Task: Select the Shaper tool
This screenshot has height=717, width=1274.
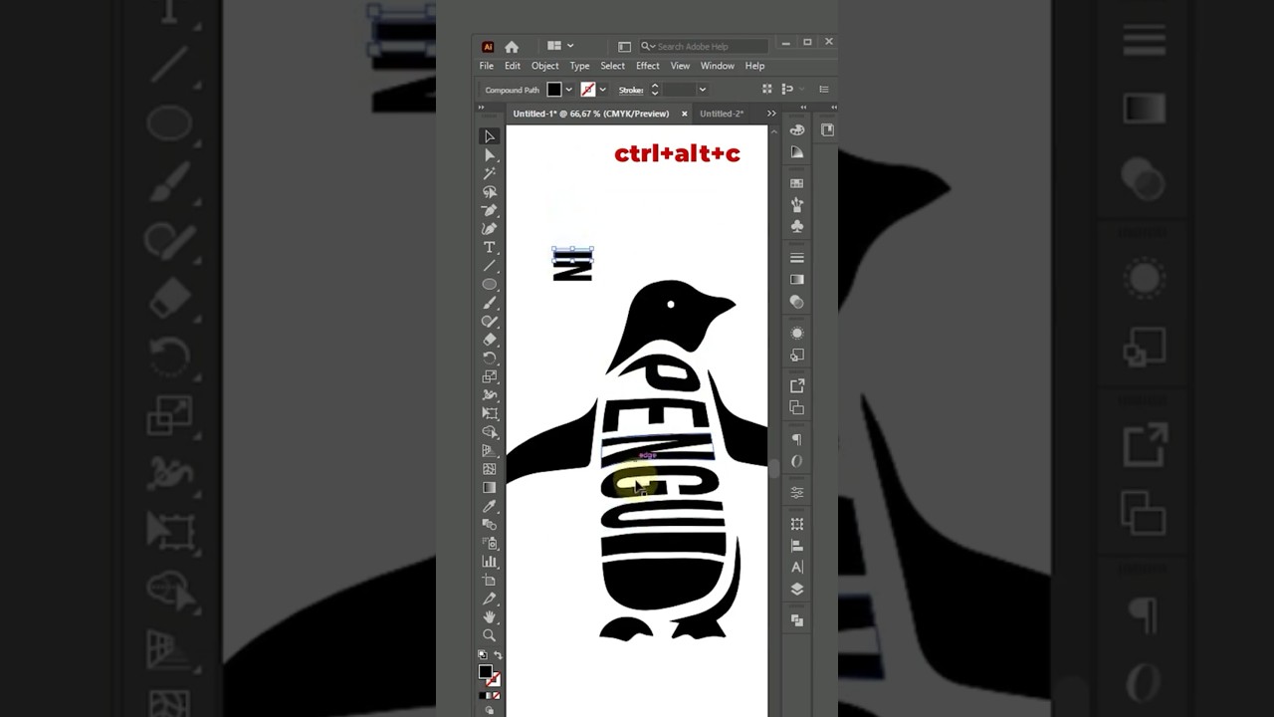Action: pyautogui.click(x=490, y=321)
